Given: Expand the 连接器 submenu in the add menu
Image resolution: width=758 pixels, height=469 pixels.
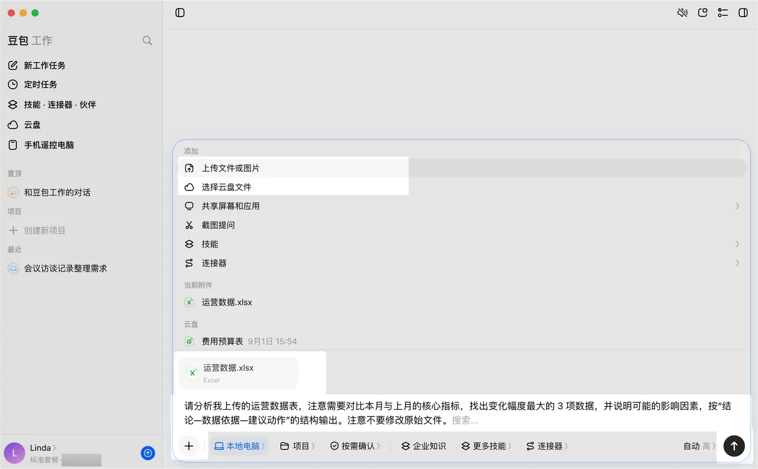Looking at the screenshot, I should [462, 263].
